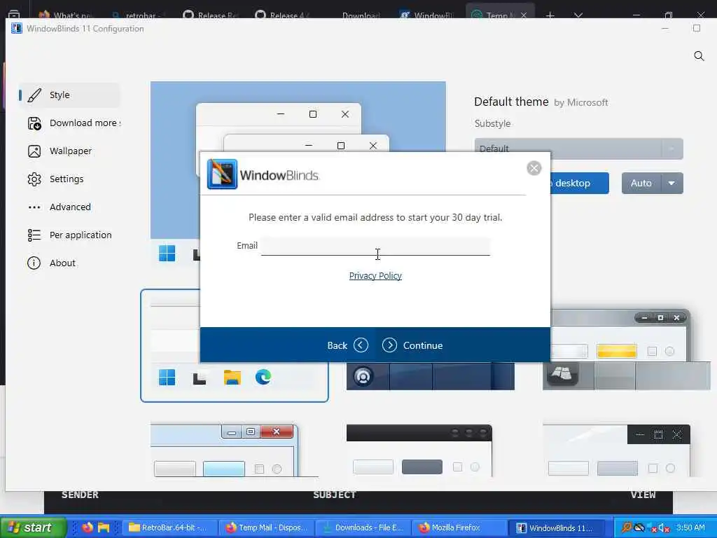This screenshot has width=717, height=538.
Task: Focus the Email input field
Action: (x=375, y=246)
